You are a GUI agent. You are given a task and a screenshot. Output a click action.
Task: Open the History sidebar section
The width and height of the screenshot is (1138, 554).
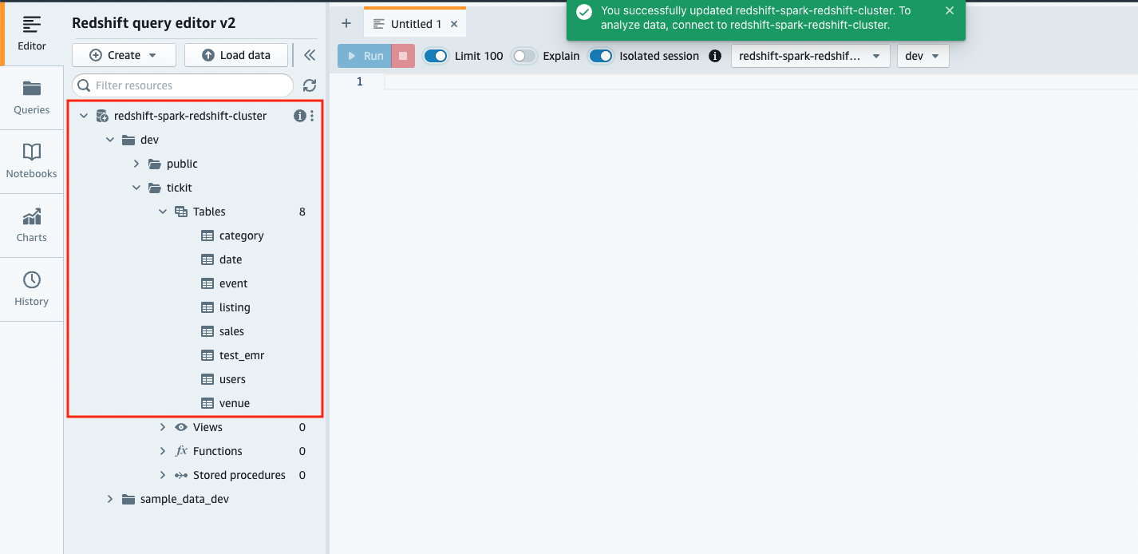tap(32, 289)
